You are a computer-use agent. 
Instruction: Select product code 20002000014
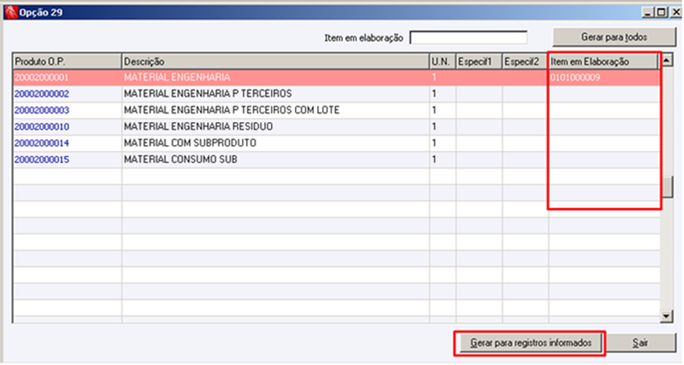click(x=41, y=143)
